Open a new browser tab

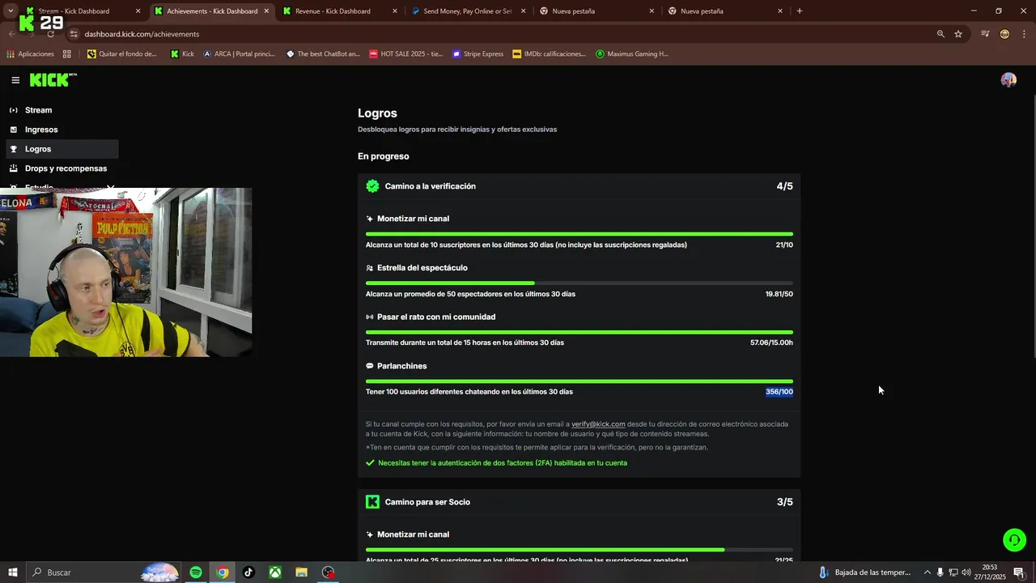[800, 11]
